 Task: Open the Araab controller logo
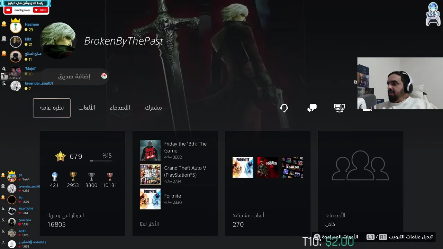(433, 14)
